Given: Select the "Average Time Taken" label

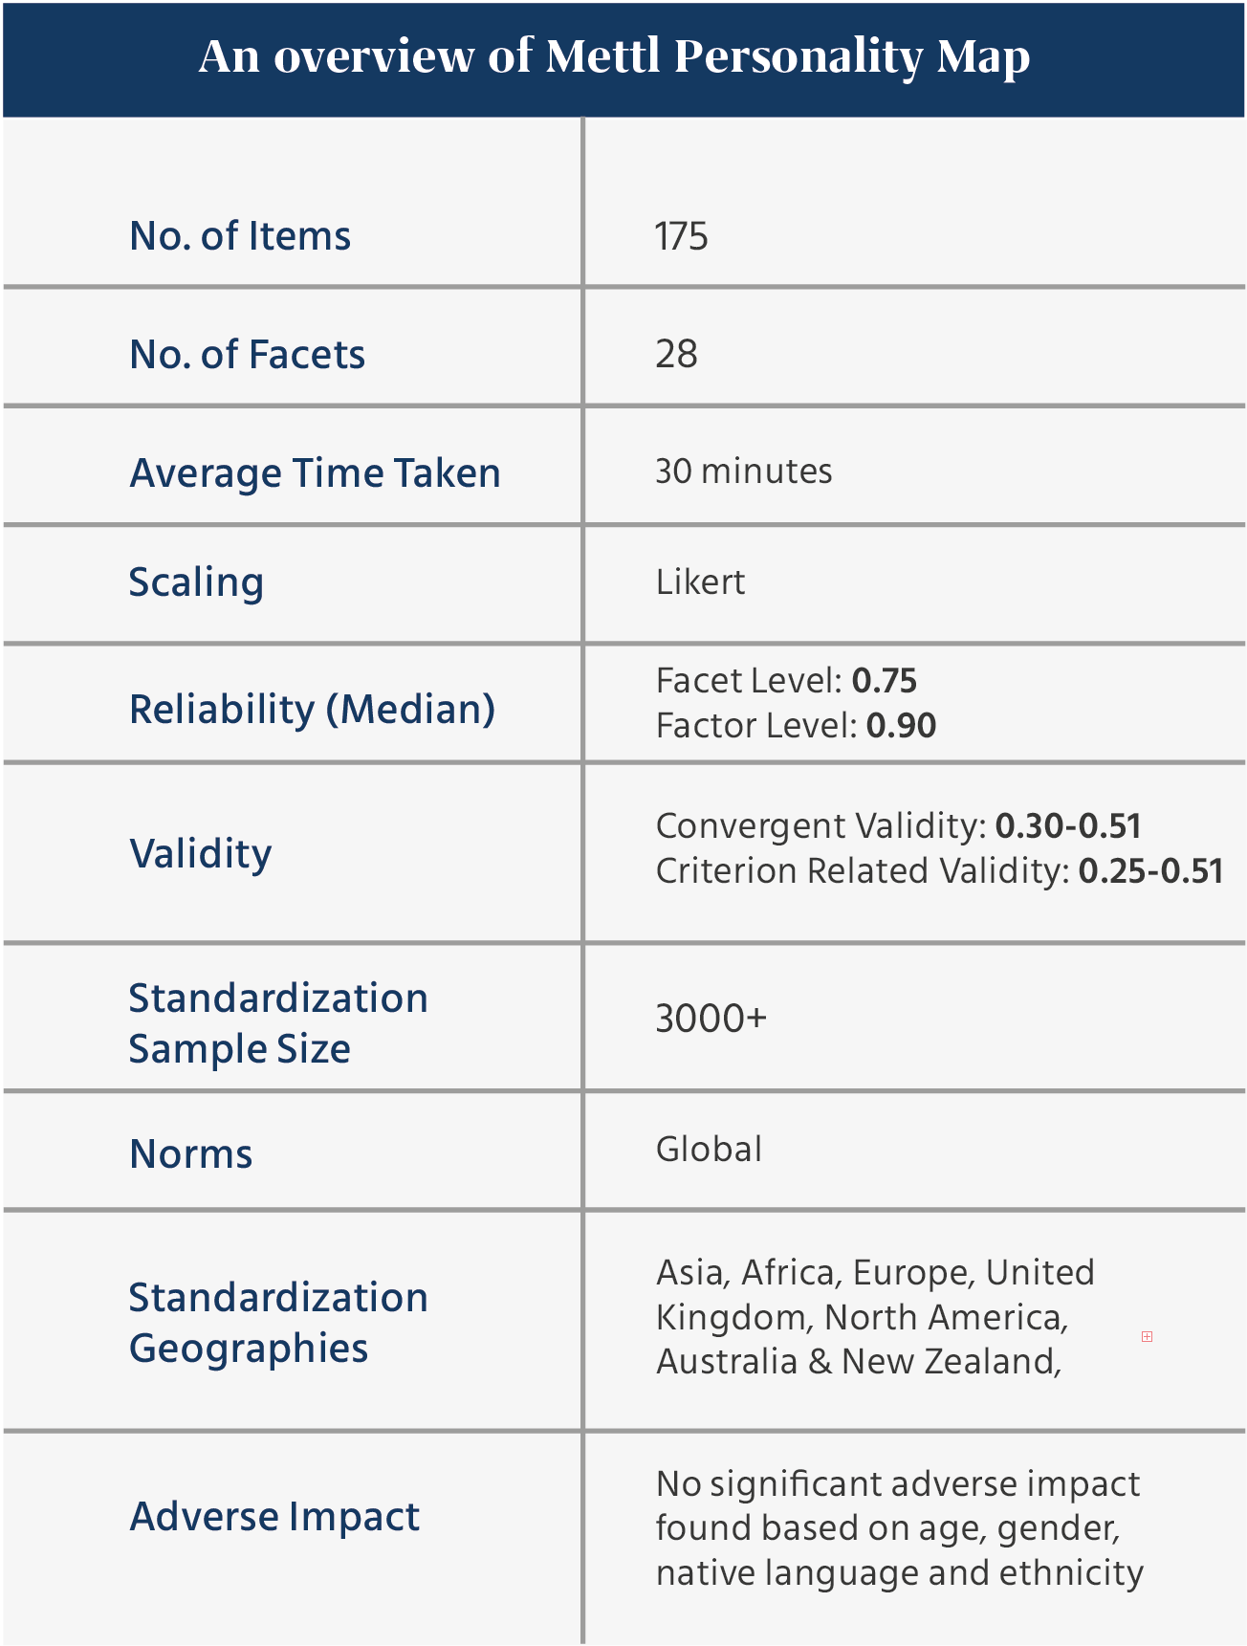Looking at the screenshot, I should click(x=315, y=472).
